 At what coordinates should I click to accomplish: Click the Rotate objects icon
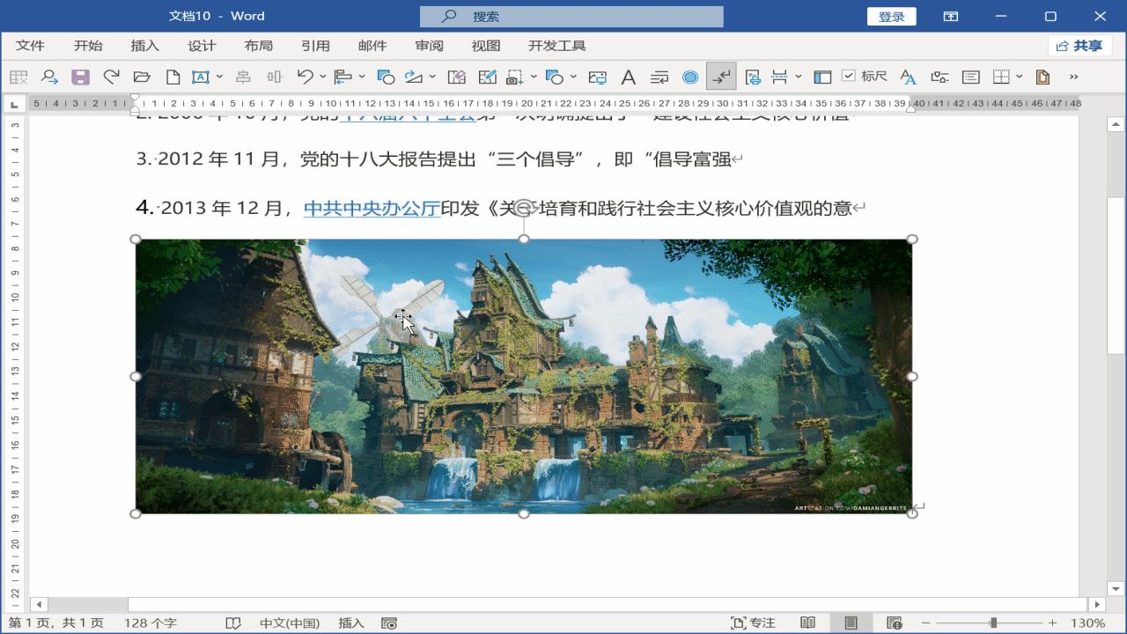[414, 77]
